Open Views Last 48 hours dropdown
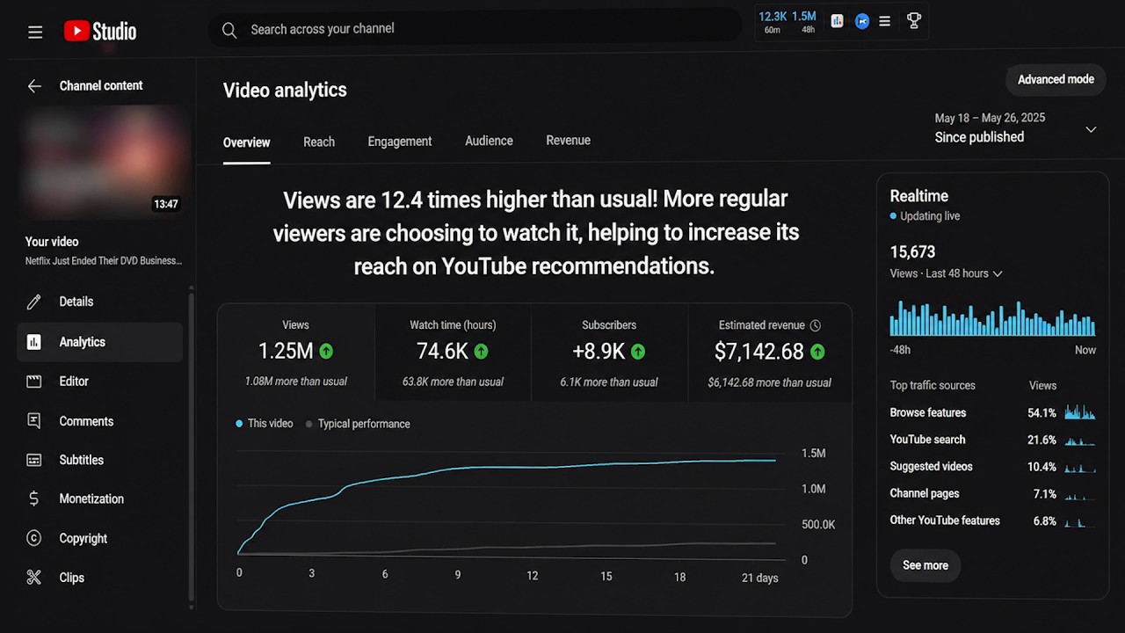The image size is (1125, 633). click(946, 273)
